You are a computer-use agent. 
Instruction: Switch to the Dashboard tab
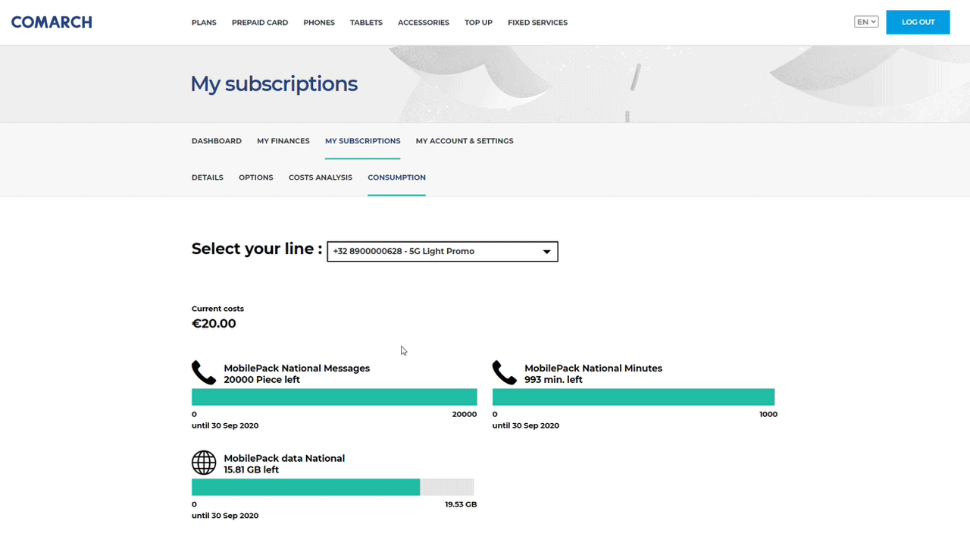click(x=217, y=141)
